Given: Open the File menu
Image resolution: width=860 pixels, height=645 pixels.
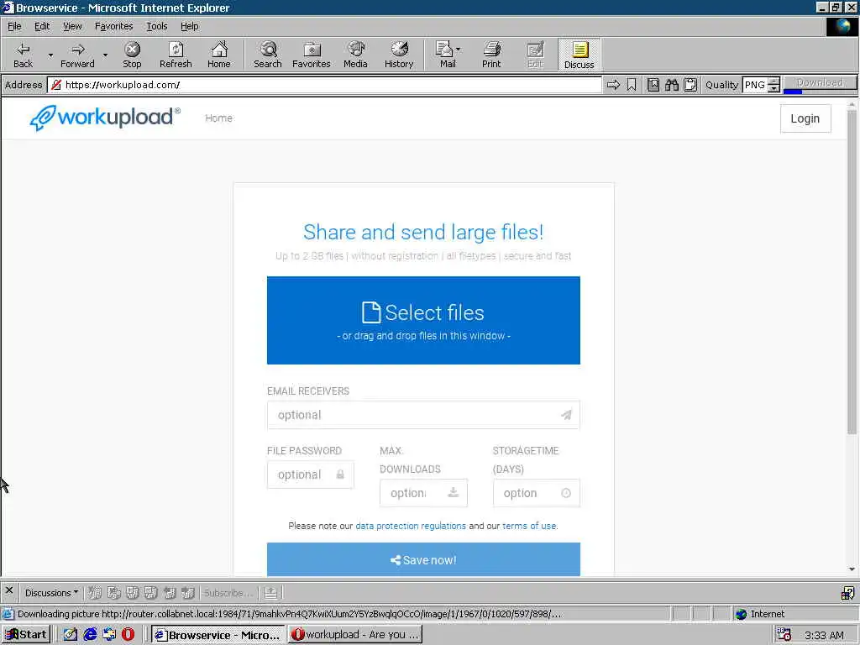Looking at the screenshot, I should (x=14, y=26).
